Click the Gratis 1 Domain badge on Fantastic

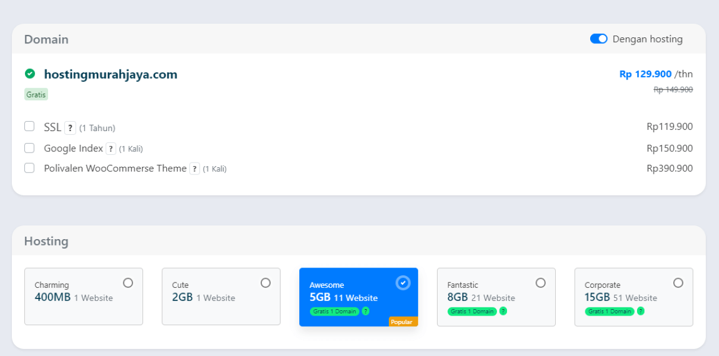471,311
